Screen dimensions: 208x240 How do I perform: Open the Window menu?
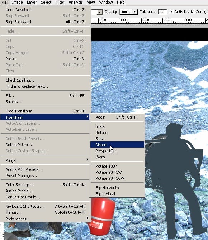[106, 2]
